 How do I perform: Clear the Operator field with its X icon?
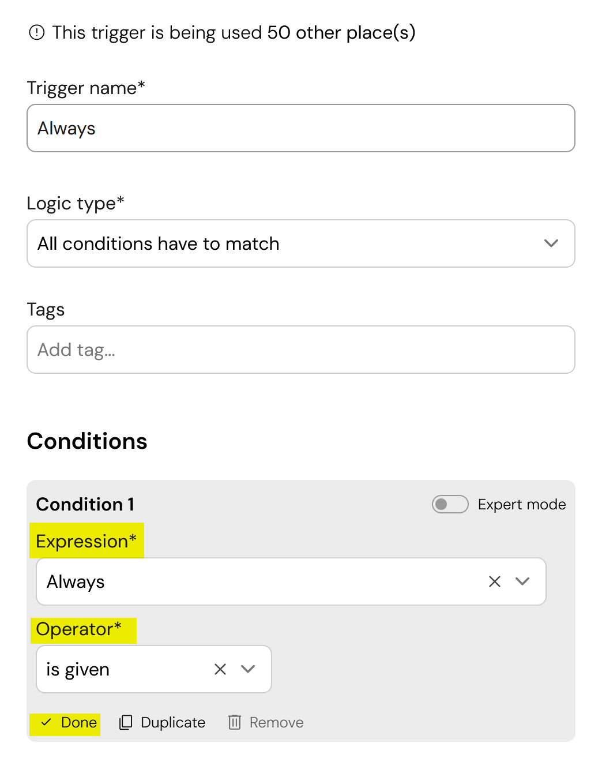(x=220, y=669)
